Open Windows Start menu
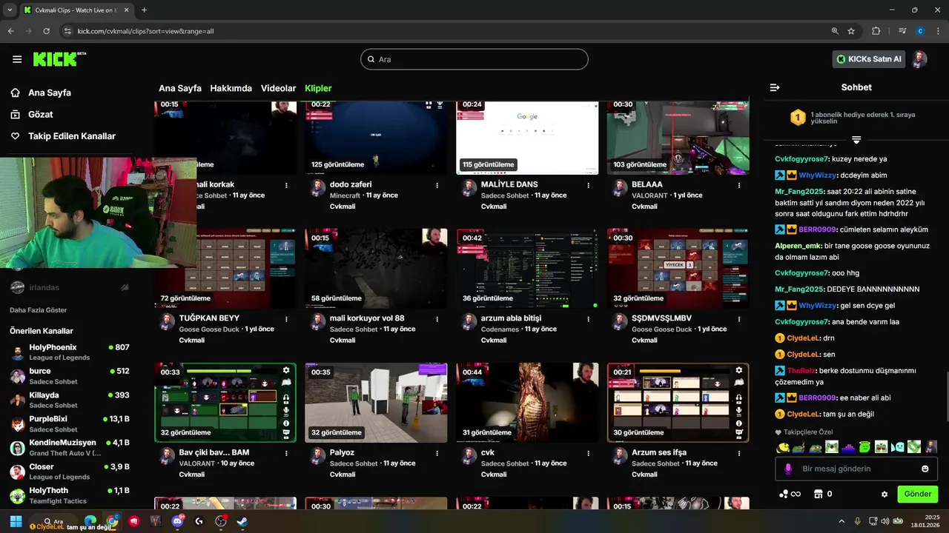 [16, 521]
